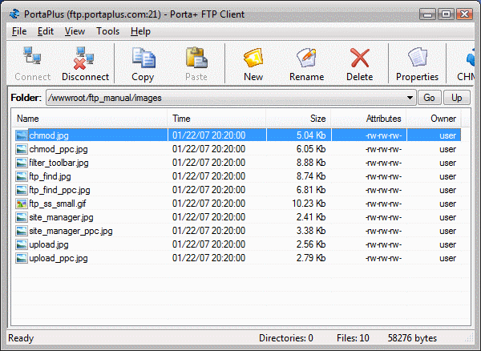Select the site_manager.jpg file icon
Image resolution: width=481 pixels, height=351 pixels.
[22, 217]
